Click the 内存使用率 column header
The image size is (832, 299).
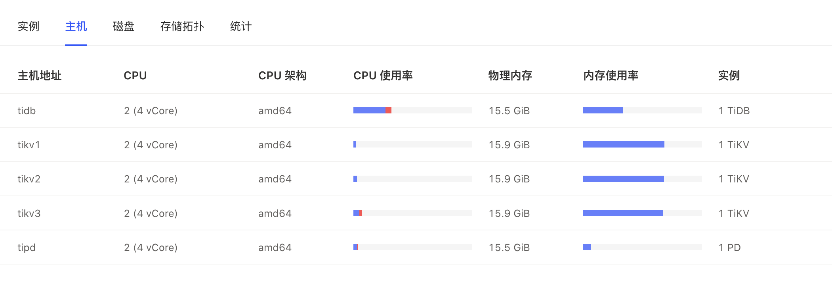point(611,75)
